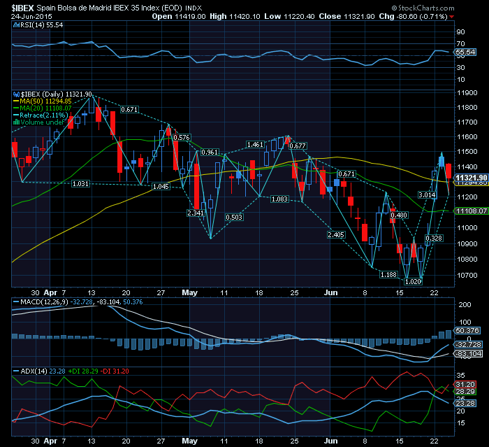Click the -83.104 signal axis tag
Viewport: 489px width, 447px height.
click(469, 353)
